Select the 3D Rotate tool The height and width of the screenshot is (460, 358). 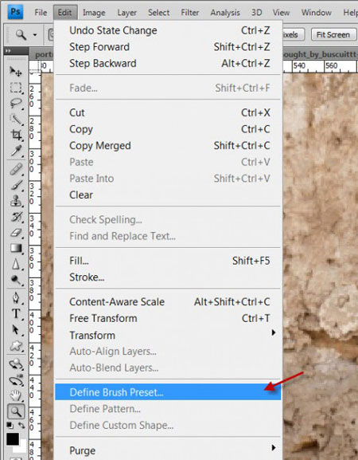pos(16,364)
